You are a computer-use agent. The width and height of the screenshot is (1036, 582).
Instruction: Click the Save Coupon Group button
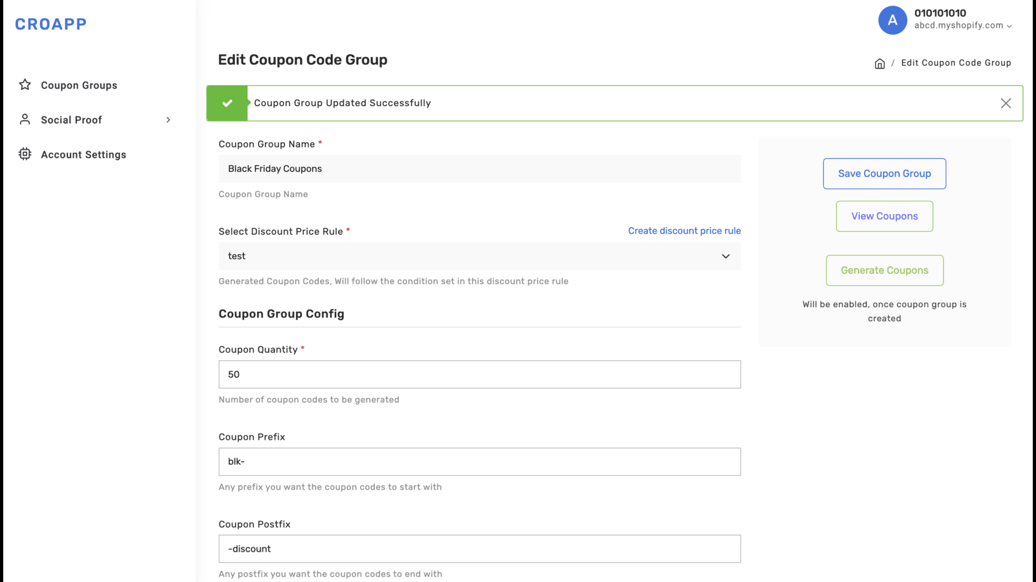(884, 173)
